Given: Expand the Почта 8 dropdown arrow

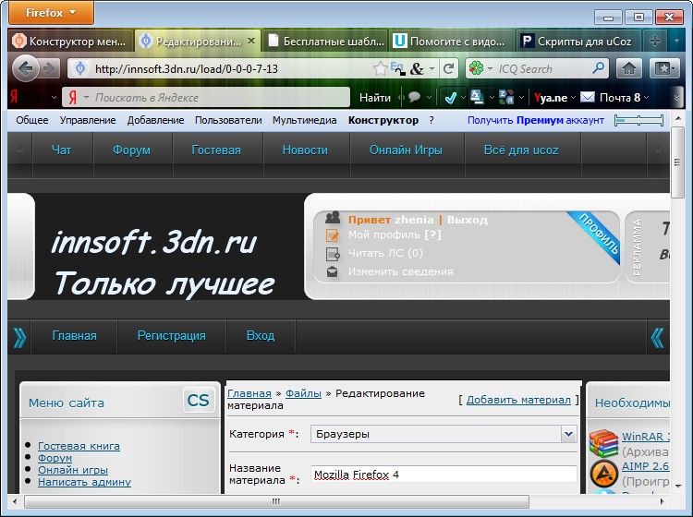Looking at the screenshot, I should [x=647, y=97].
